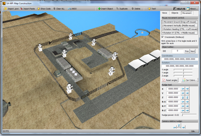Select 1 Movement Ground mouse mode

(x=179, y=22)
